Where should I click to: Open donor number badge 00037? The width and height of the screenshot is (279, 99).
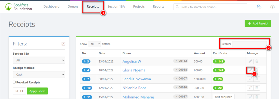181,96
